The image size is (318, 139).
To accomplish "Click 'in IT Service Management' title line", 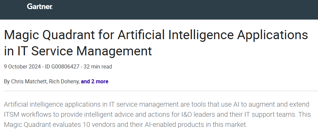I will (78, 51).
